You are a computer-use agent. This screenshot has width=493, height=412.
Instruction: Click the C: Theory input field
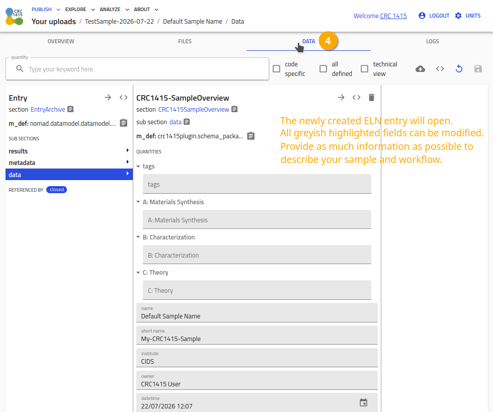coord(257,290)
